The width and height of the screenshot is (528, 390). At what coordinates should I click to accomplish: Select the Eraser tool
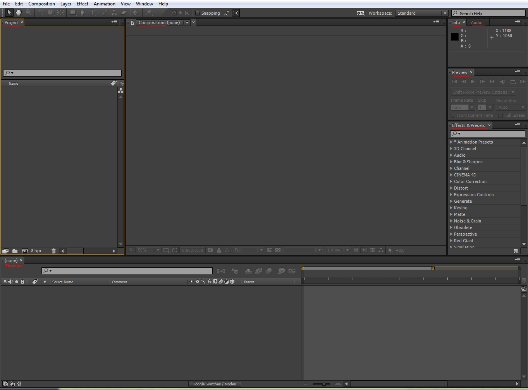[x=124, y=13]
